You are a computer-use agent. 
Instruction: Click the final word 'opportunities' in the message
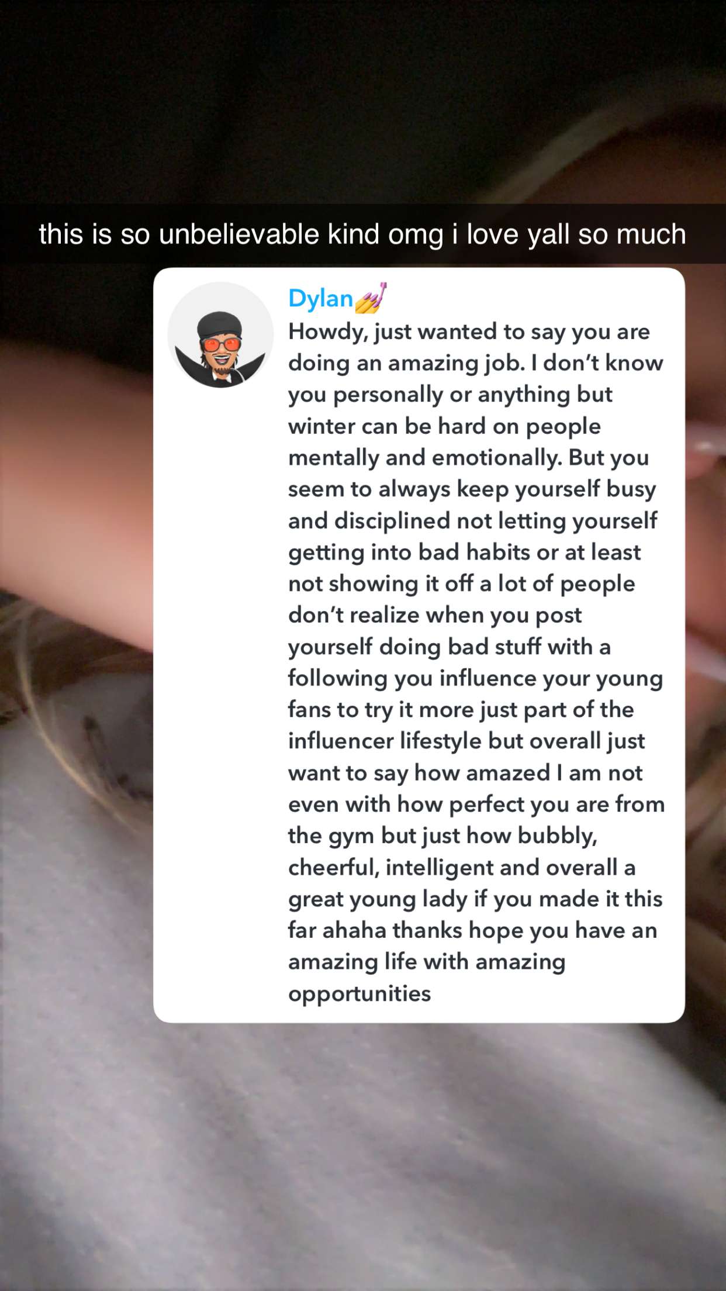tap(359, 994)
